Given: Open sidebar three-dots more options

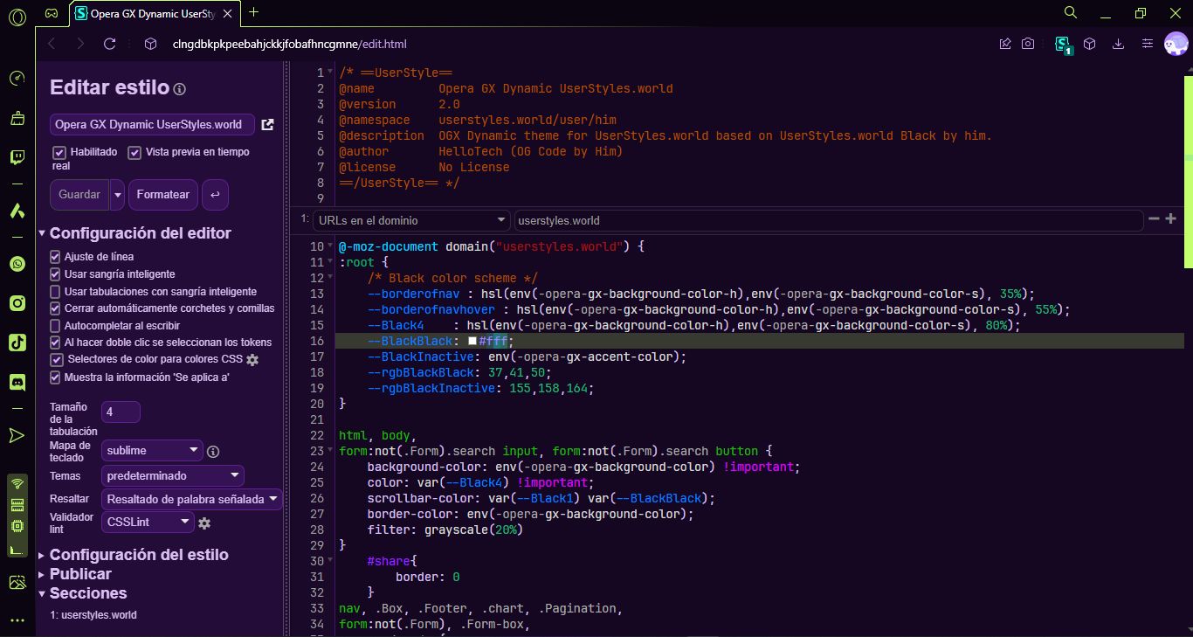Looking at the screenshot, I should tap(17, 620).
